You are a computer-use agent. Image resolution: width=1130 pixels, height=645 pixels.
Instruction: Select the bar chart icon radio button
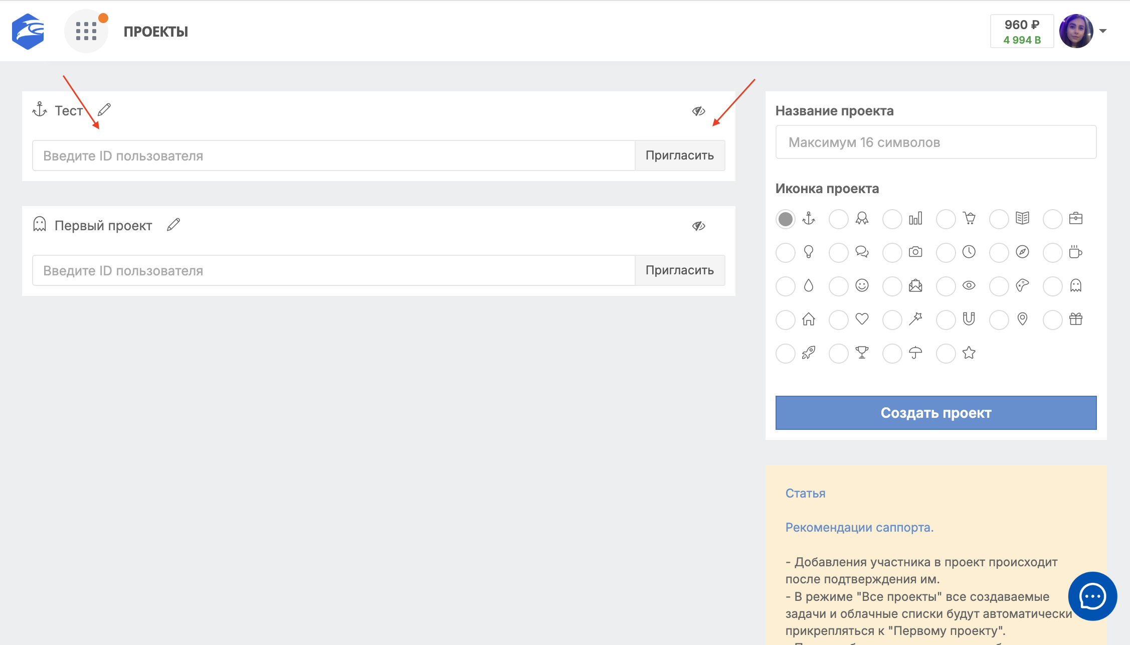point(892,219)
